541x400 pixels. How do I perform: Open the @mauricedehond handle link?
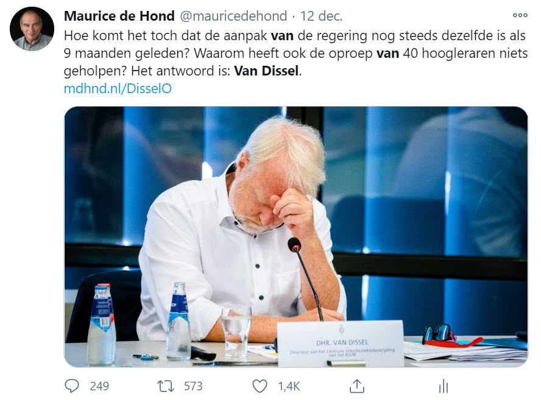[233, 16]
